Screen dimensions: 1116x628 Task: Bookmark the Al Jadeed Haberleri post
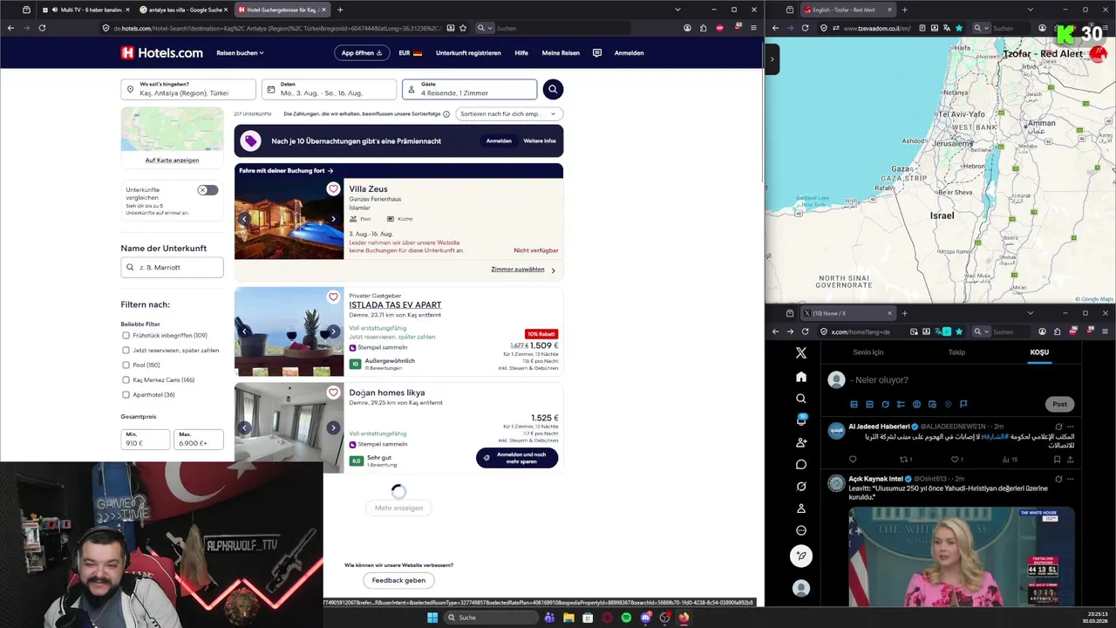click(x=1057, y=460)
